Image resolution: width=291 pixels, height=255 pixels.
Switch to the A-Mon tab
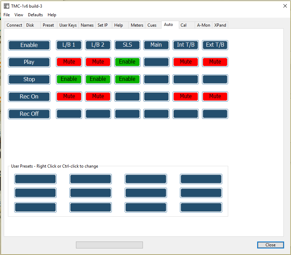point(203,25)
